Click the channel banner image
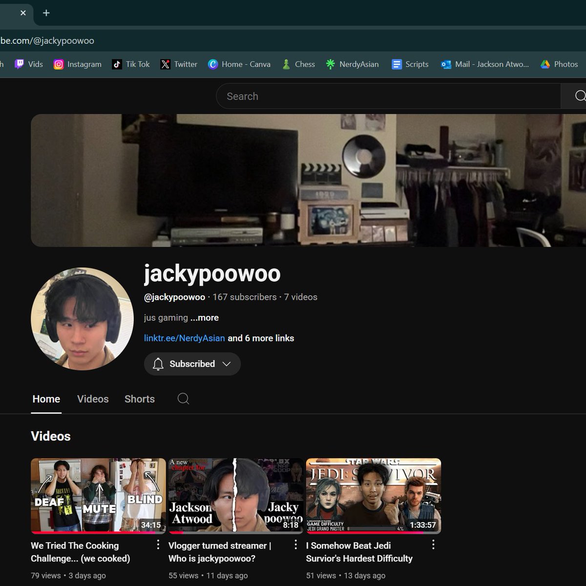The image size is (586, 586). pos(308,180)
